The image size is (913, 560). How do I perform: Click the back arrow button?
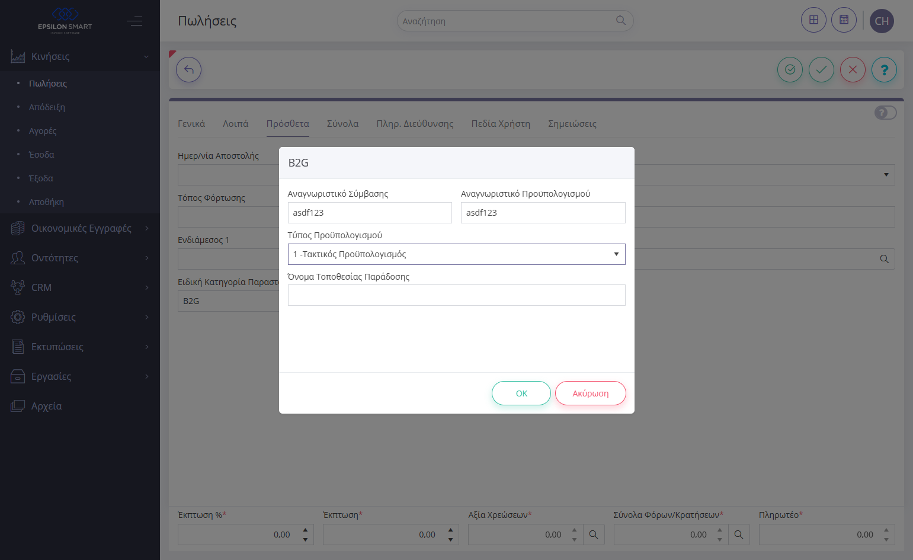(188, 70)
